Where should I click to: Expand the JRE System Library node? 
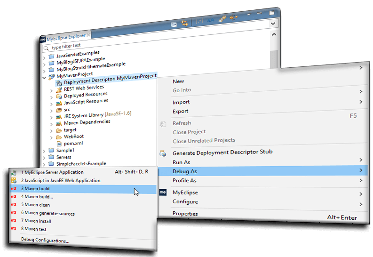click(51, 117)
